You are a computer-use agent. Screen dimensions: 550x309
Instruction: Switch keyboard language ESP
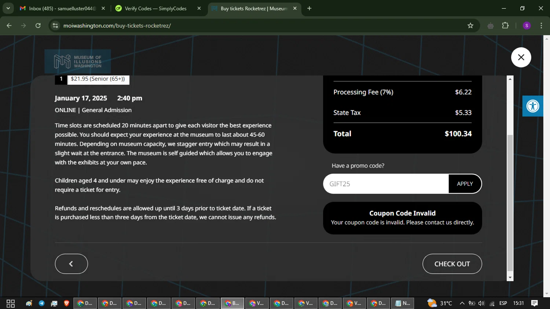503,304
